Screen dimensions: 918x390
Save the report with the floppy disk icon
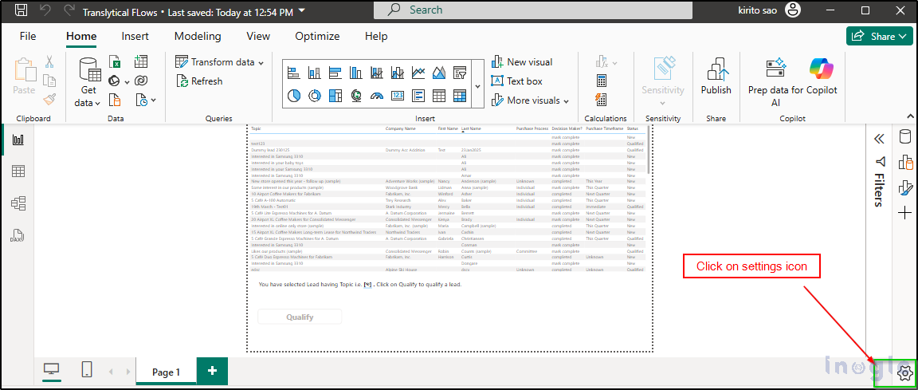coord(21,10)
